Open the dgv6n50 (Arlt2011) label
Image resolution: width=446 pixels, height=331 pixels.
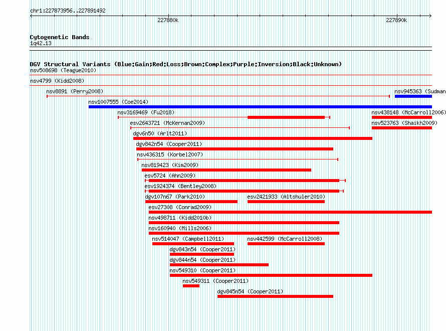160,133
